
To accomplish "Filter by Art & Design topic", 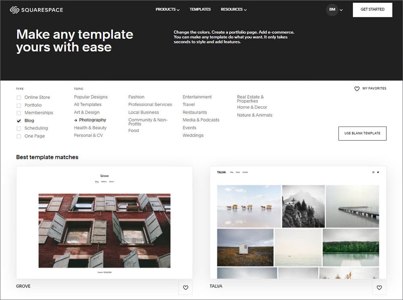I will click(x=87, y=112).
